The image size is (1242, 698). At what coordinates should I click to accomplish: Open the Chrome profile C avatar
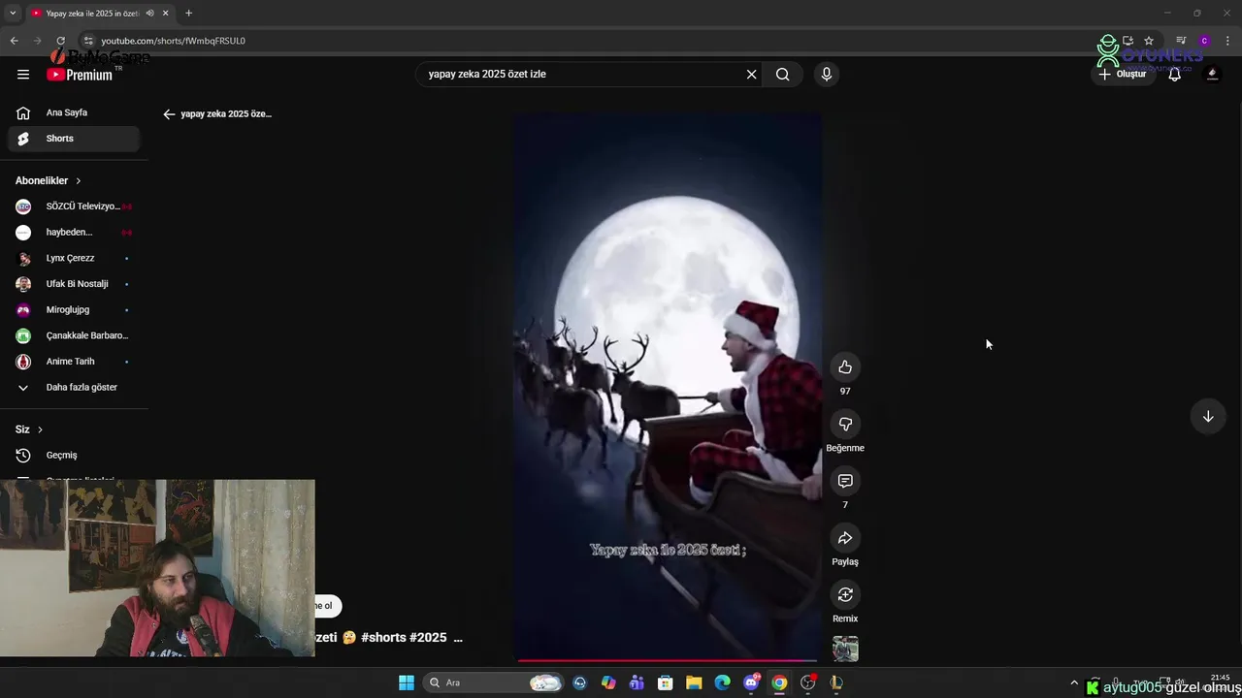1204,41
